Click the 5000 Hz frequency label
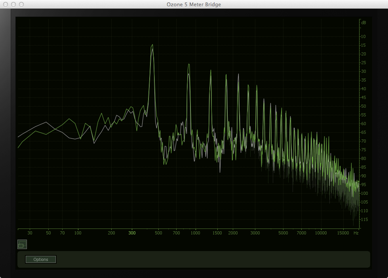This screenshot has width=388, height=278. (x=283, y=233)
